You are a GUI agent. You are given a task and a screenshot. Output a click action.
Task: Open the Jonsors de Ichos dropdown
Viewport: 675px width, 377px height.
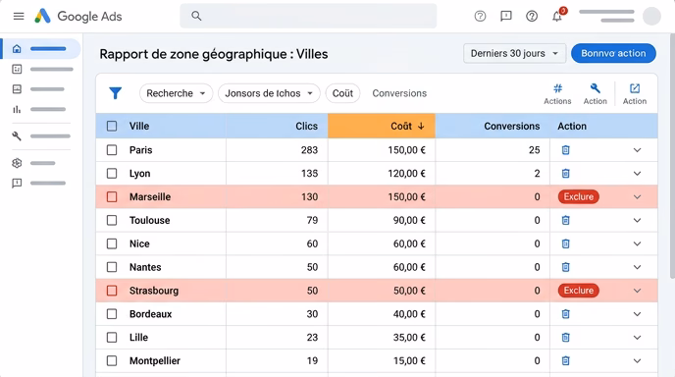(x=269, y=93)
